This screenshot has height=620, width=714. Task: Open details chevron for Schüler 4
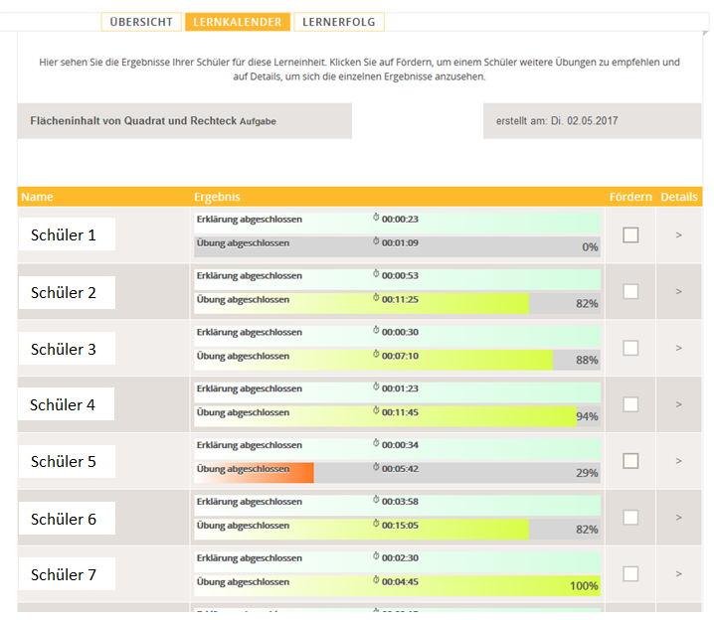678,404
